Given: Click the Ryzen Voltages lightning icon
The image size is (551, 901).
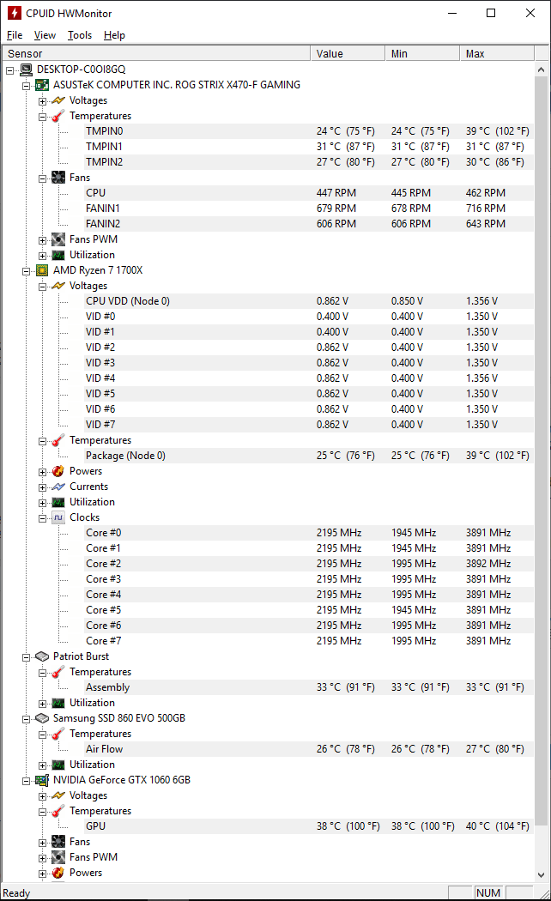Looking at the screenshot, I should tap(58, 286).
